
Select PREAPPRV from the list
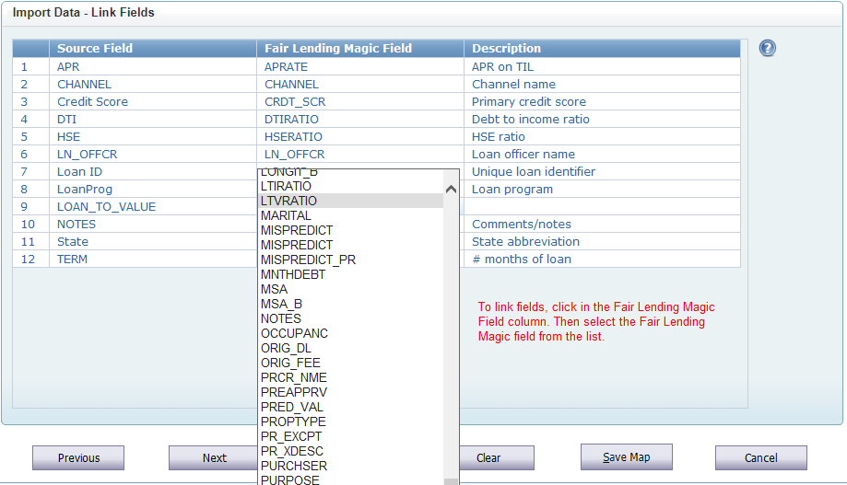pos(351,392)
